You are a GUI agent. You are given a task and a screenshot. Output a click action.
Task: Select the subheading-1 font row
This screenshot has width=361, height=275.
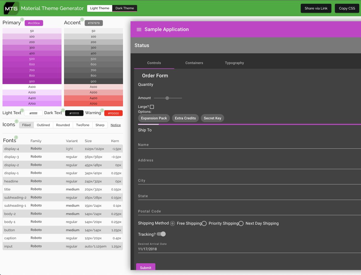point(63,206)
